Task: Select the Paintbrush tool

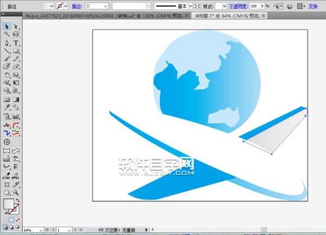Action: (x=7, y=59)
